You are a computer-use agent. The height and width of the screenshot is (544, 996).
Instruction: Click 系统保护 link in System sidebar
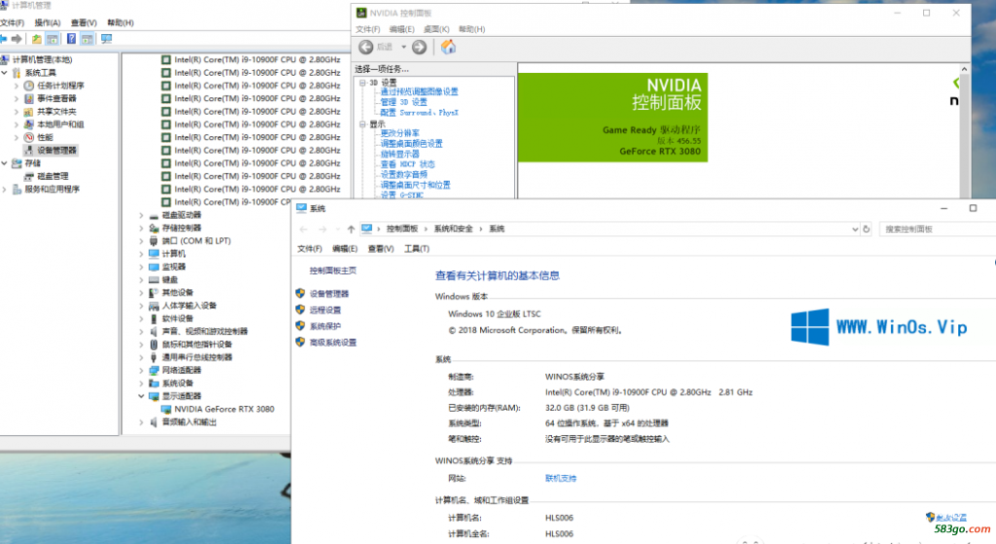coord(325,326)
